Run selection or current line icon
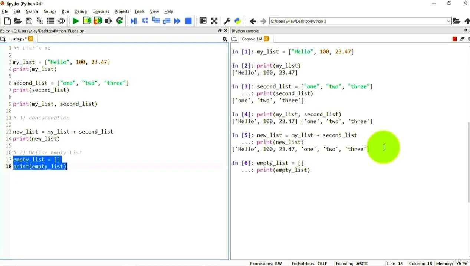 click(x=109, y=21)
